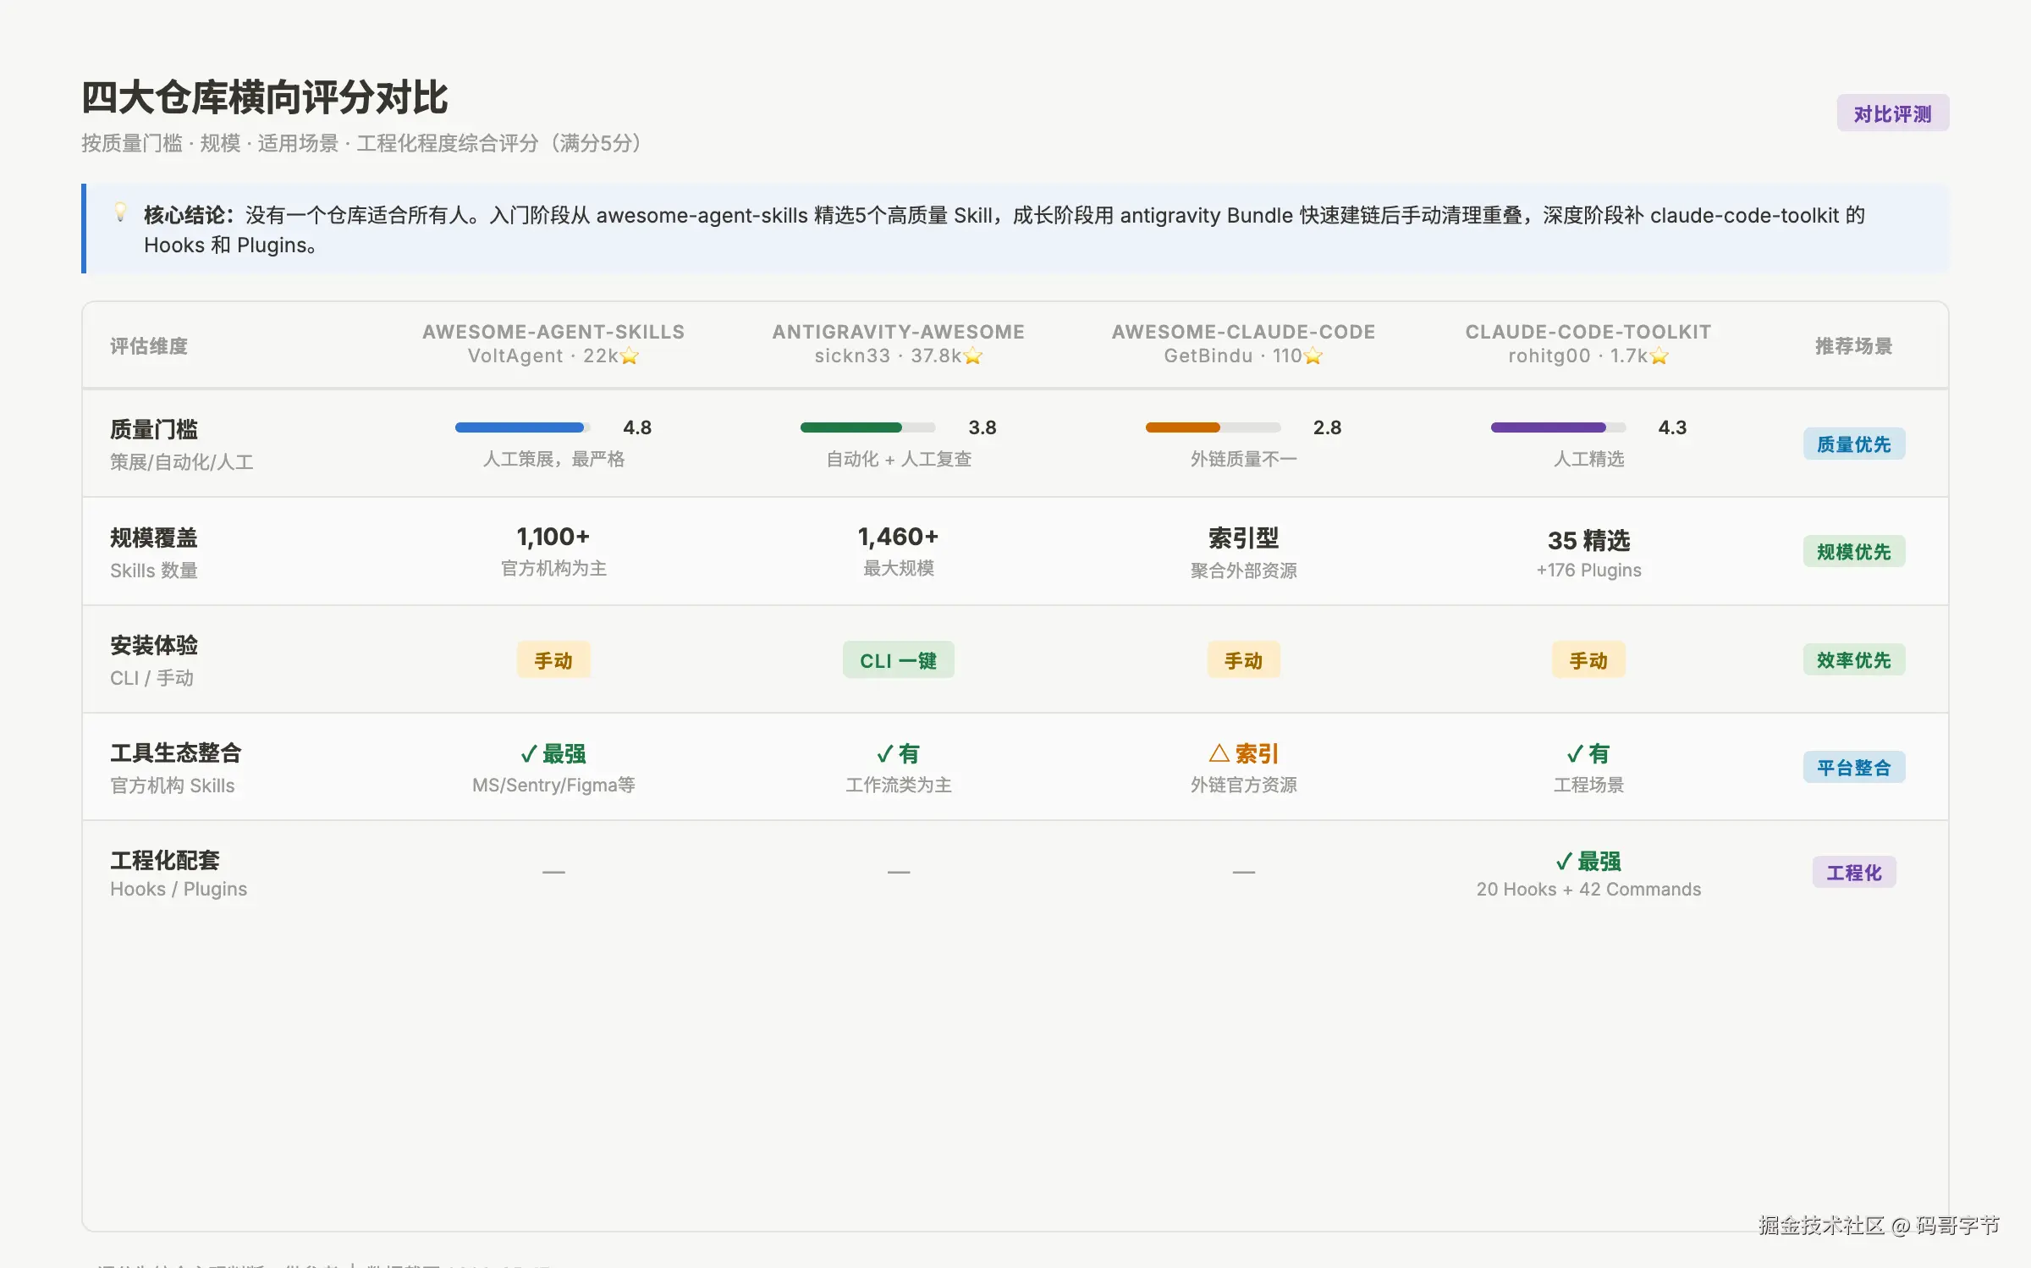Click the 规模覆盖 row label

[154, 538]
